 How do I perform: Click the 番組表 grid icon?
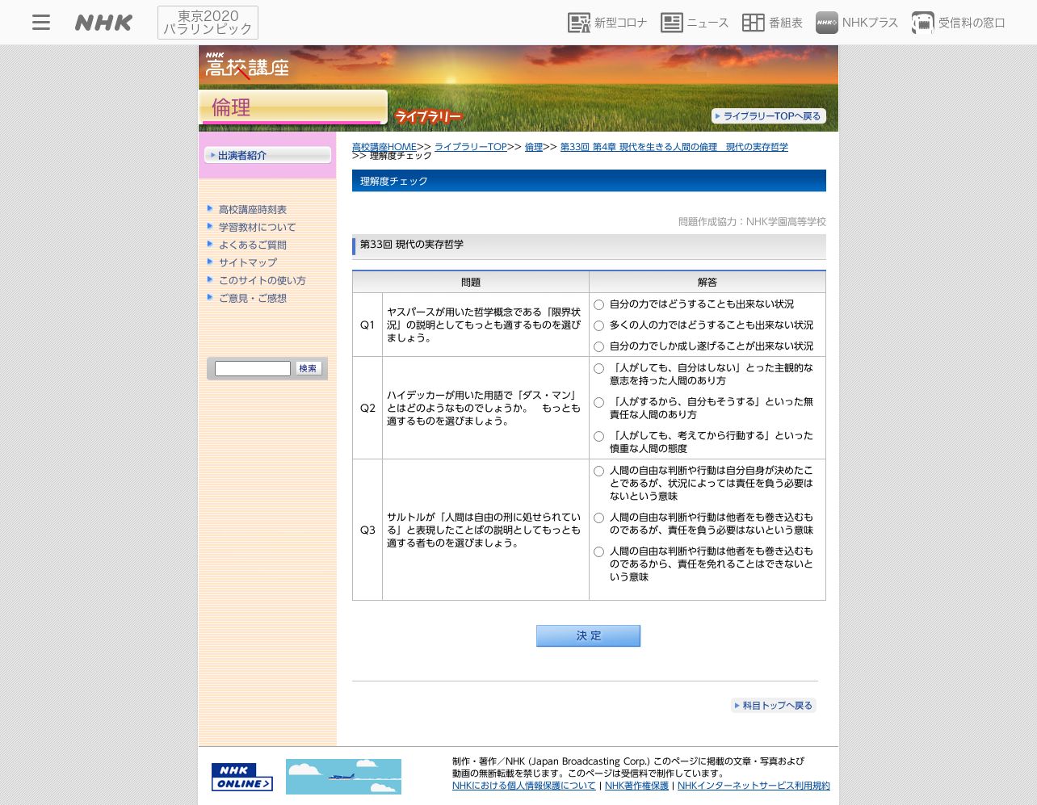(x=754, y=23)
